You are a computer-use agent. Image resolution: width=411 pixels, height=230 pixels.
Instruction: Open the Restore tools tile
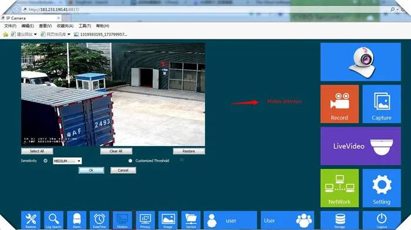click(31, 220)
